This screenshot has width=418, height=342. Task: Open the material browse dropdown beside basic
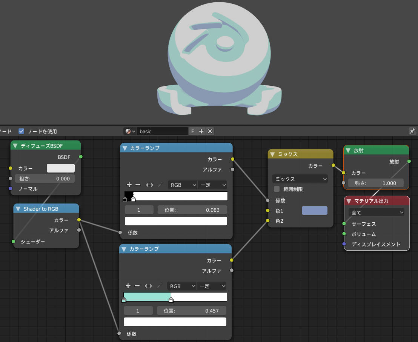(x=130, y=131)
